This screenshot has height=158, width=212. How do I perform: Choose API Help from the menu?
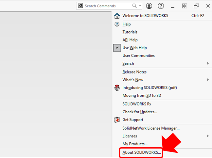(x=130, y=40)
